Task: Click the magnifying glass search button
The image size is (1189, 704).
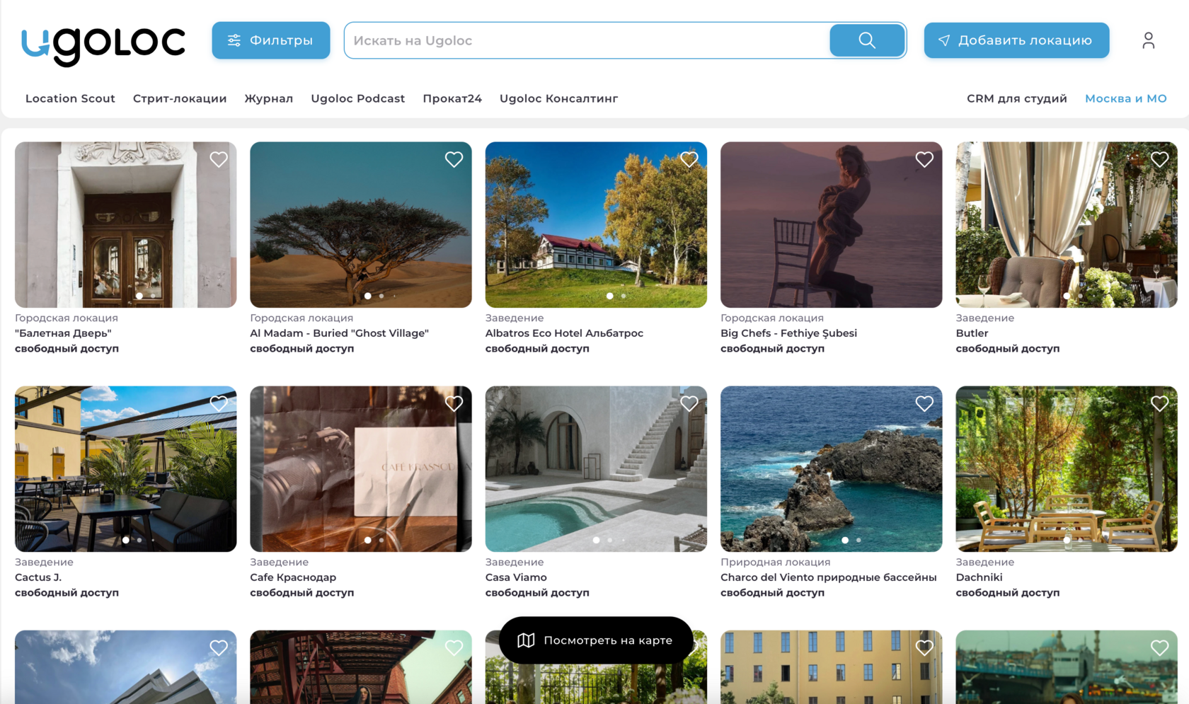Action: click(x=867, y=40)
